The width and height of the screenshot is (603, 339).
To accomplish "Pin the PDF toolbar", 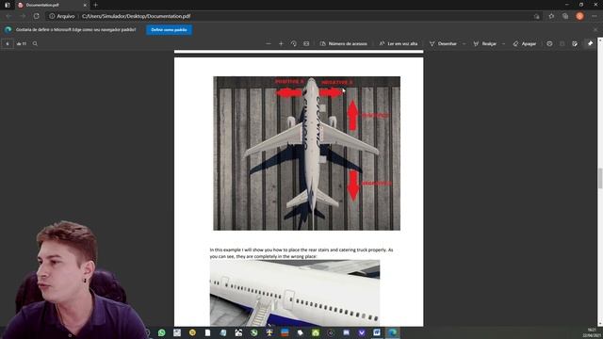I will click(591, 44).
